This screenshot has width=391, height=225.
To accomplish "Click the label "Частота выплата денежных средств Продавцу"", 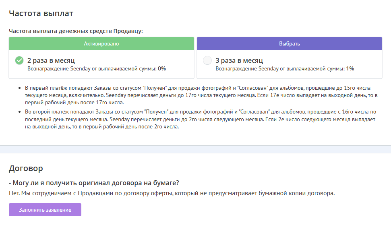I will click(76, 31).
